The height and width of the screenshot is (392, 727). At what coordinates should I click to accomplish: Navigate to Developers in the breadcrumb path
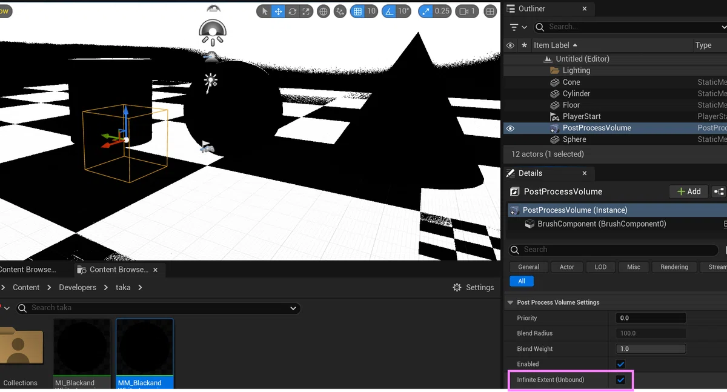[x=78, y=287]
